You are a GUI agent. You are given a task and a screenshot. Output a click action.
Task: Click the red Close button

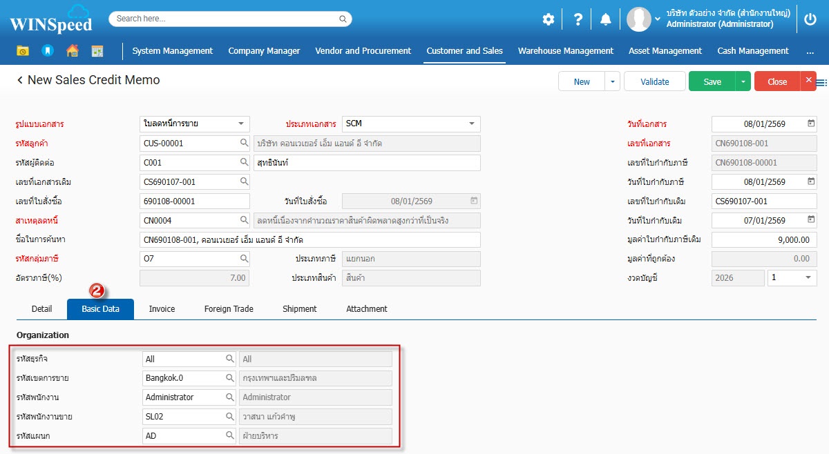(776, 81)
